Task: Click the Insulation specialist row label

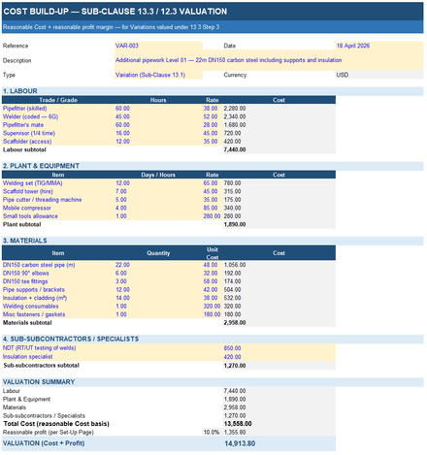Action: click(28, 357)
